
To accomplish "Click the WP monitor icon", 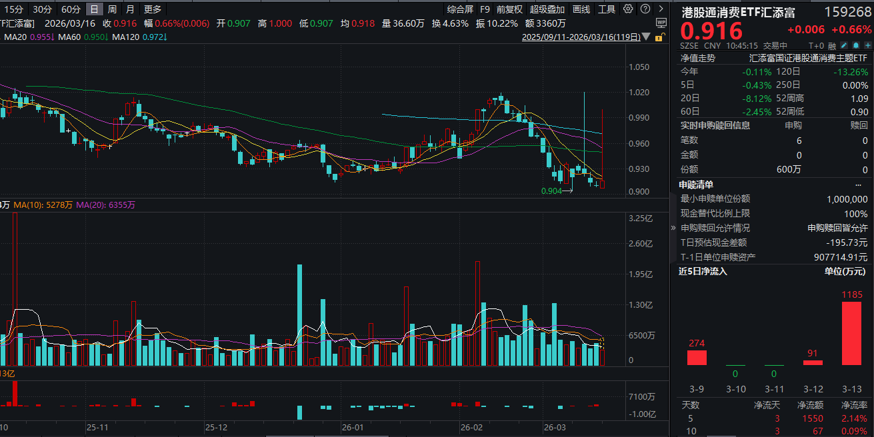I will point(660,23).
